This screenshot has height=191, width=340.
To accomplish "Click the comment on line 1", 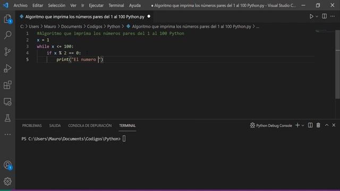I will [110, 33].
